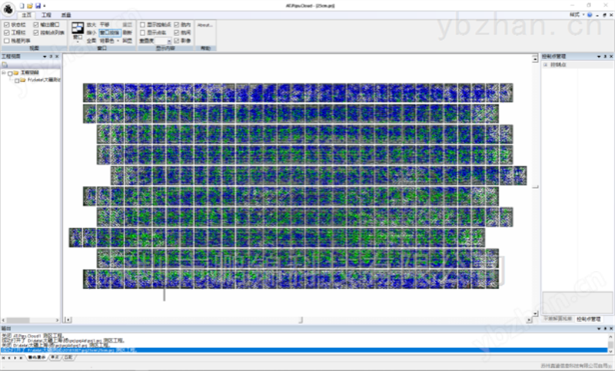Viewport: 615px width, 371px height.
Task: Click the horizontal scrollbar left arrow of canvas
Action: 68,320
